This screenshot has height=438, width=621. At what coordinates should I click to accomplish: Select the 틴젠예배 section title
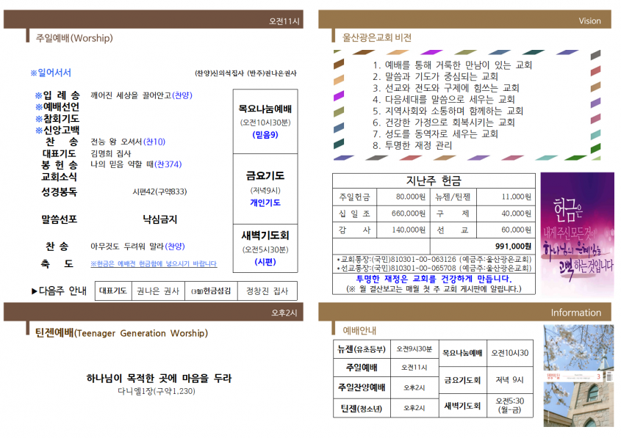coord(121,333)
